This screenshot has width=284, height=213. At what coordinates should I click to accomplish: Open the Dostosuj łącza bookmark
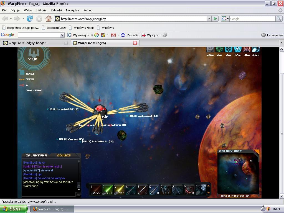[x=54, y=28]
